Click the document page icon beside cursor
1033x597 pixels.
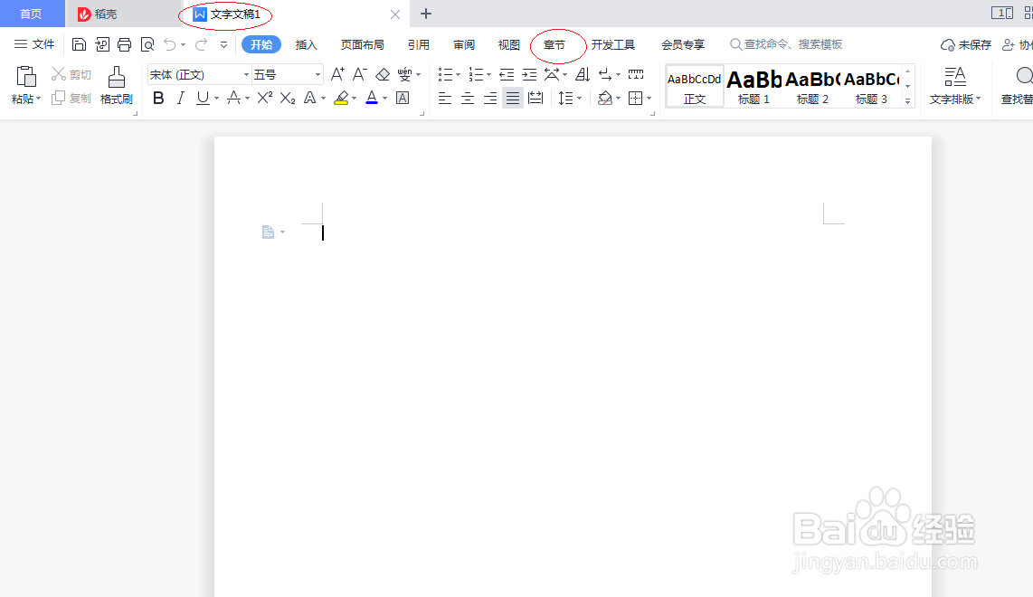point(268,232)
